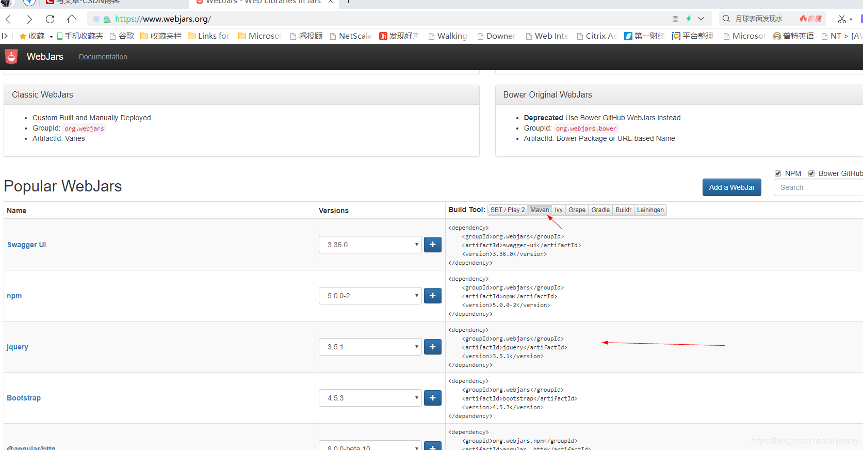Click the browser forward arrow
863x450 pixels.
tap(29, 19)
